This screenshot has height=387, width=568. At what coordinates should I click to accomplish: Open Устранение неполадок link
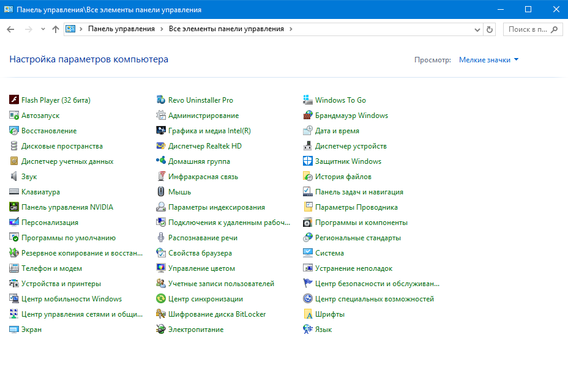(x=354, y=268)
